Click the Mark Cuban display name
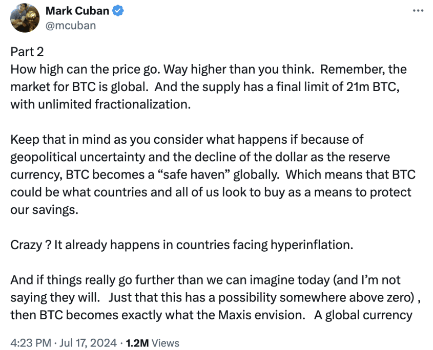 (x=77, y=11)
